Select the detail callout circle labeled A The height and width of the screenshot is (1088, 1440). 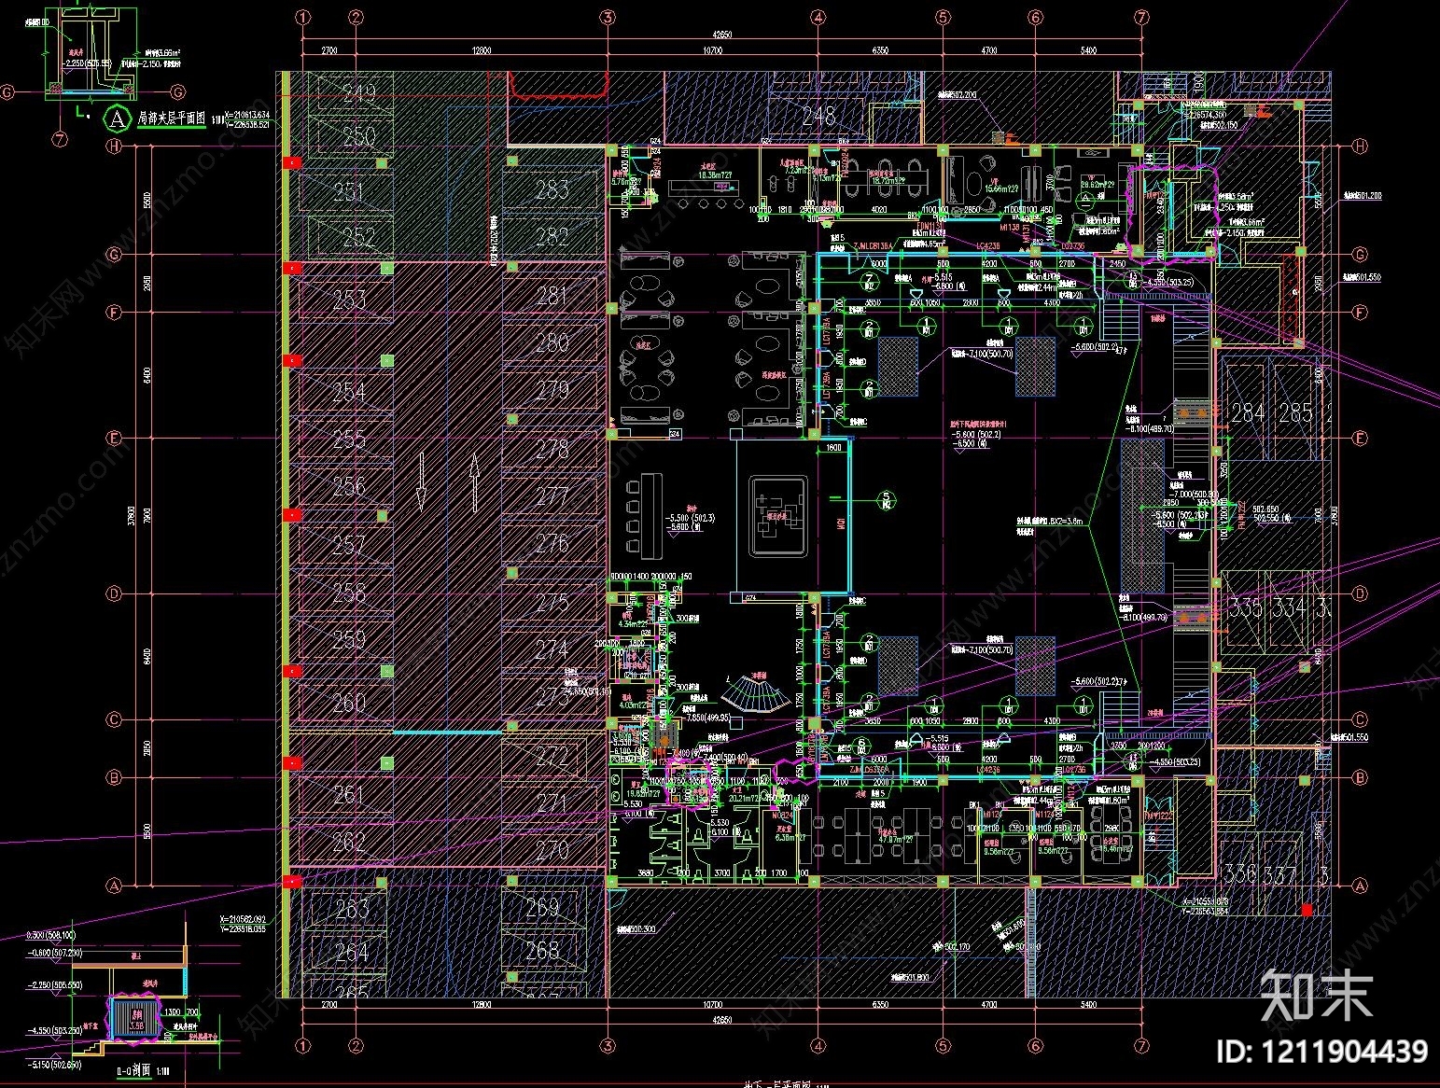point(114,119)
